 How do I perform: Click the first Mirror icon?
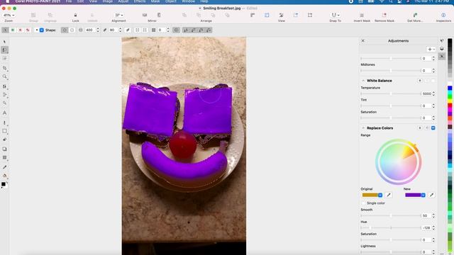point(145,15)
